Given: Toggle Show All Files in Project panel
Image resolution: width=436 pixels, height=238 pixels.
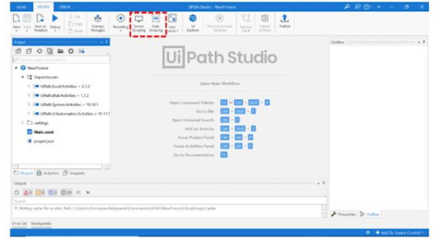Looking at the screenshot, I should pos(50,51).
